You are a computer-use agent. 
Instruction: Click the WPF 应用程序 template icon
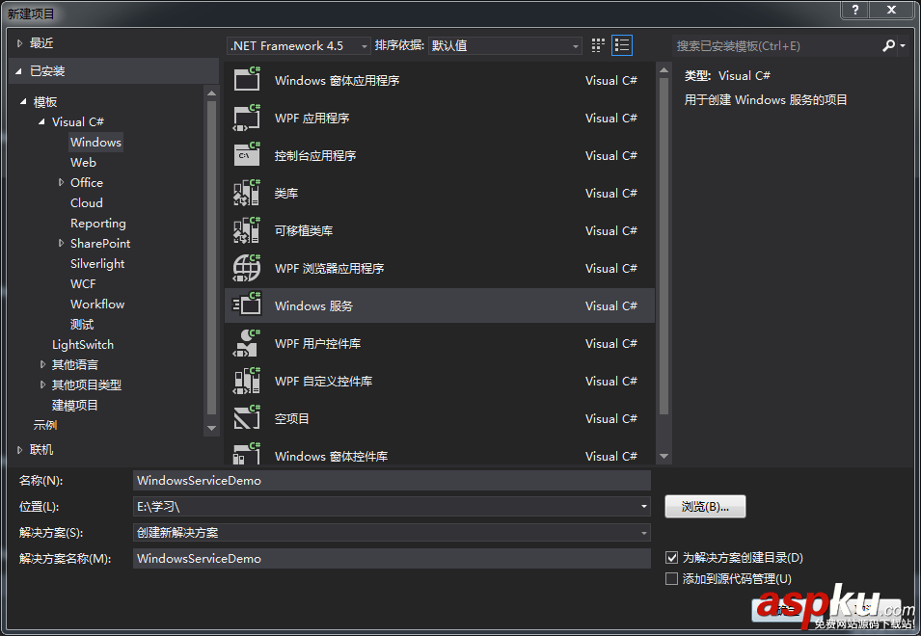247,118
